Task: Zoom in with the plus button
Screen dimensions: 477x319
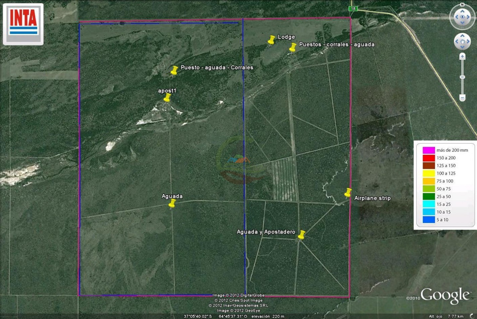Action: coord(462,56)
